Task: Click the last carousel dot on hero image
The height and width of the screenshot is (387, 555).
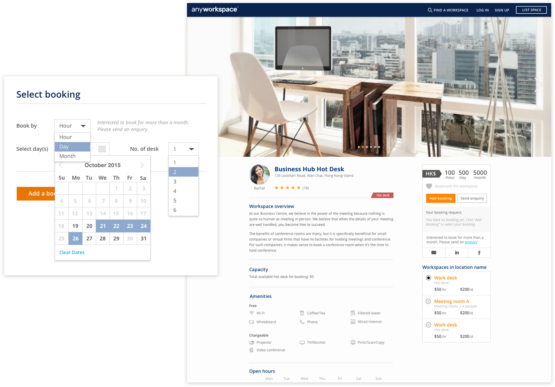Action: [379, 147]
